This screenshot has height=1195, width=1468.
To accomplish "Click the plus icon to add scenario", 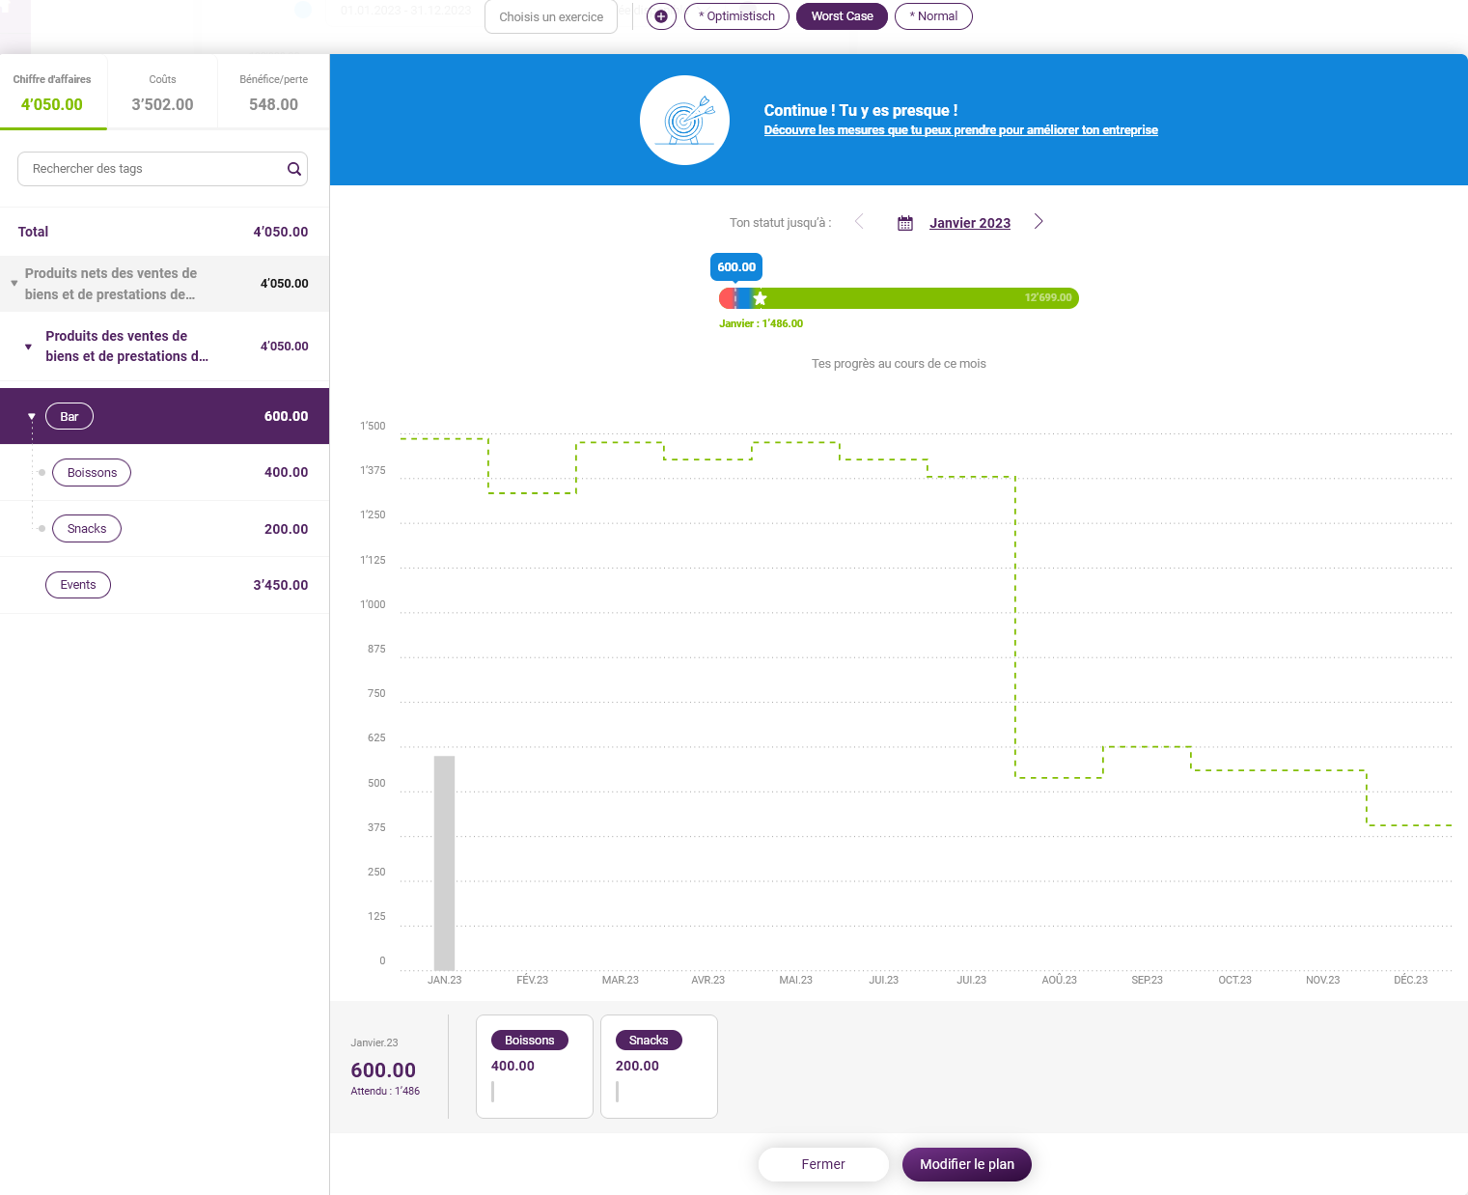I will (x=661, y=16).
